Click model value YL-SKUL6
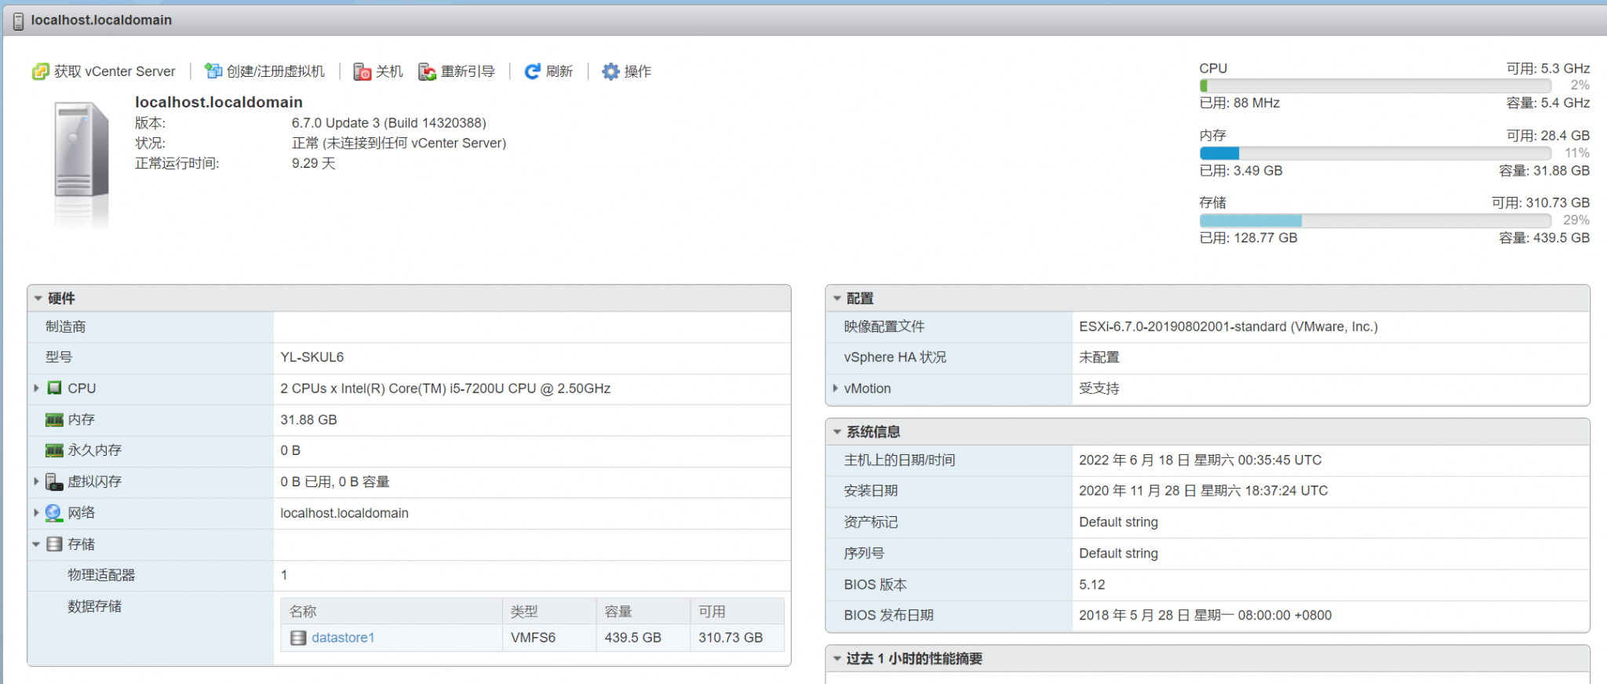This screenshot has height=684, width=1607. point(312,357)
